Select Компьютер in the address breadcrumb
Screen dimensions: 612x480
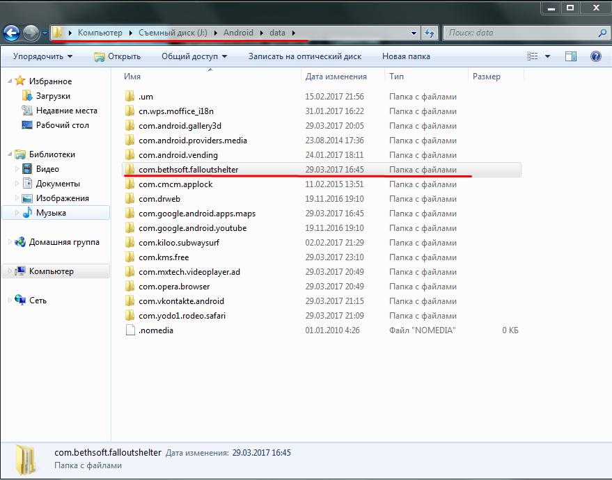100,33
